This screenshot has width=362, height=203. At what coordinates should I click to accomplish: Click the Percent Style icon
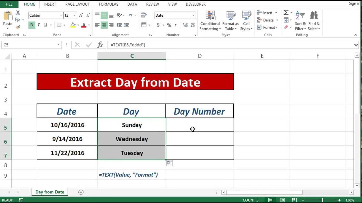coord(169,25)
